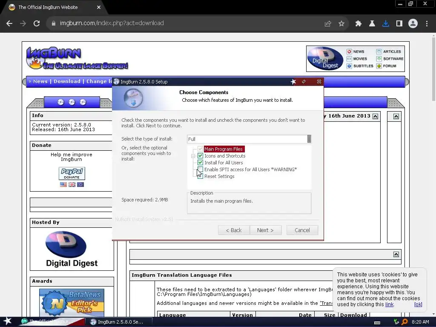The height and width of the screenshot is (327, 436).
Task: Open Chrome's three-dot menu
Action: click(427, 24)
